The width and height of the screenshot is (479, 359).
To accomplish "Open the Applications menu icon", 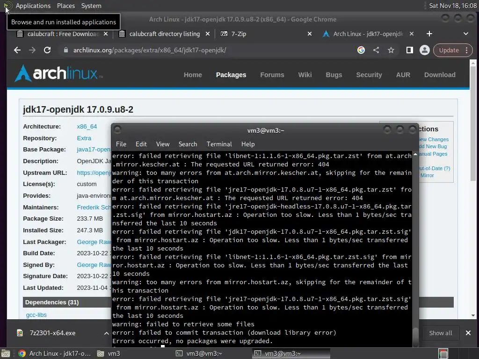I will [x=8, y=6].
